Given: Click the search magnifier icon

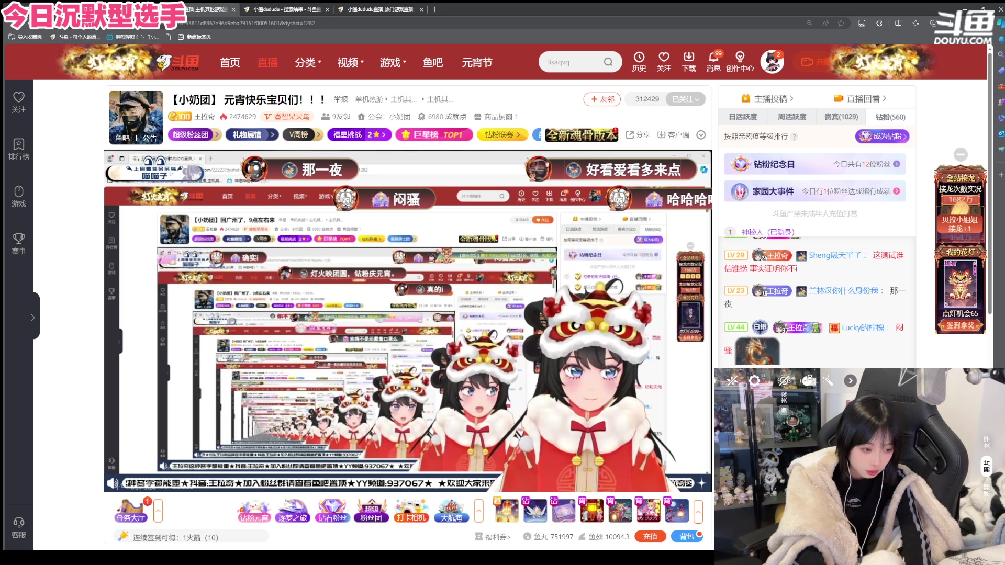Looking at the screenshot, I should 608,62.
